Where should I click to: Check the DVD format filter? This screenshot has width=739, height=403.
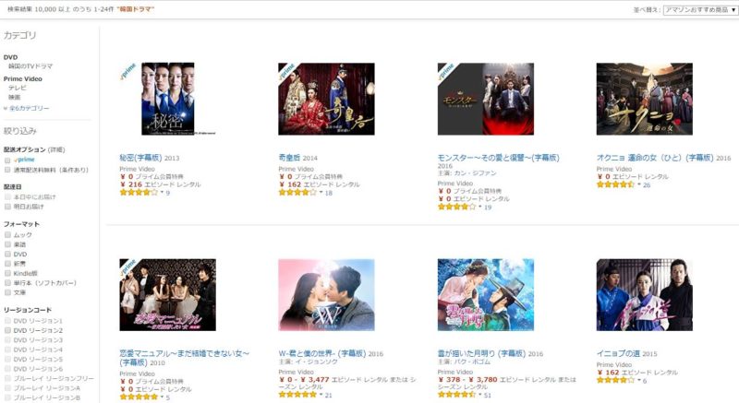coord(7,254)
